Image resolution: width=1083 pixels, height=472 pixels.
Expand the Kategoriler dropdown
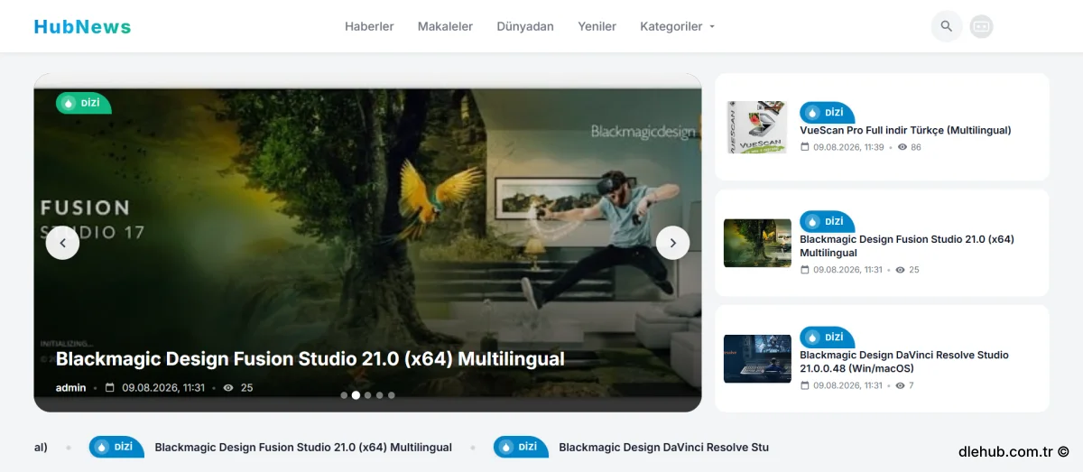pos(678,26)
